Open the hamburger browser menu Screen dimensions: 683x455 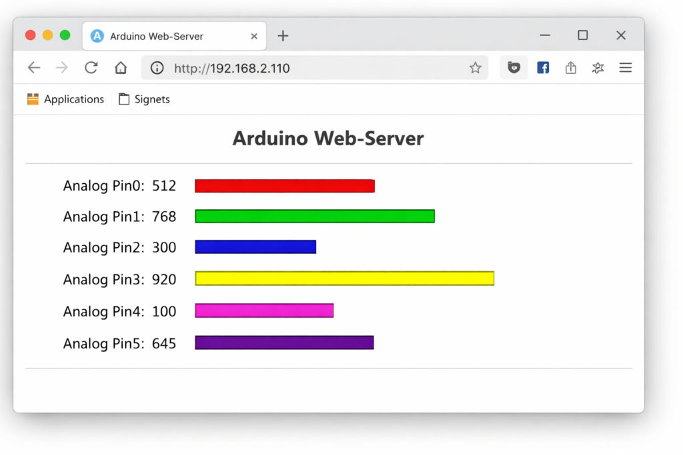[625, 68]
